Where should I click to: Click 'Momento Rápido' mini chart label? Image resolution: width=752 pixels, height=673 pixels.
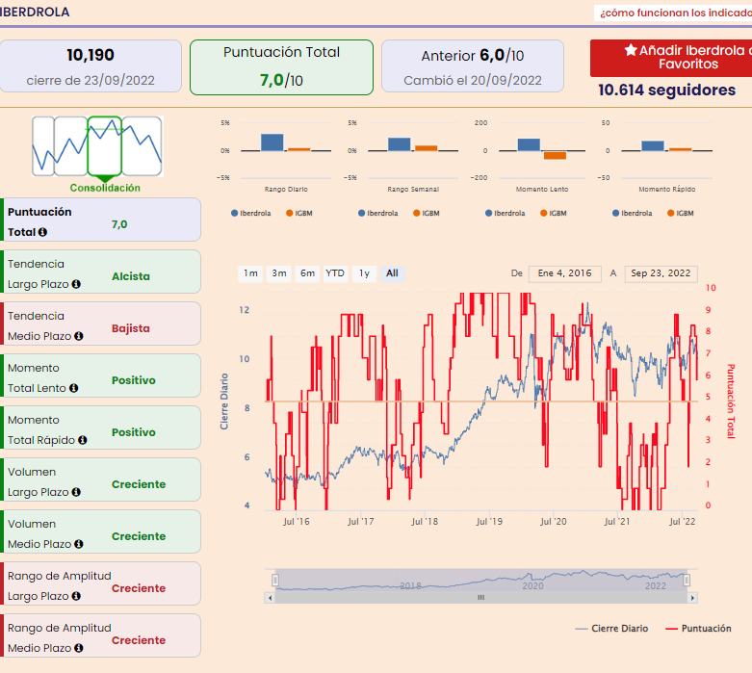[x=666, y=189]
